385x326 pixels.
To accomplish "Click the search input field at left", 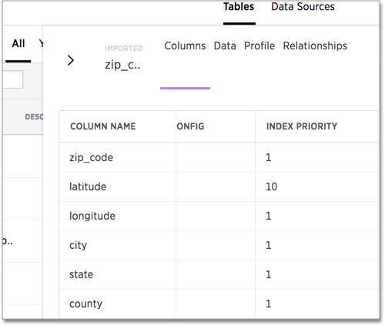I will tap(13, 79).
